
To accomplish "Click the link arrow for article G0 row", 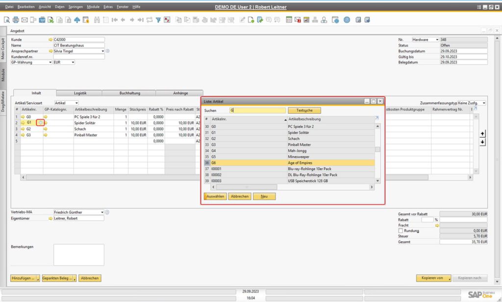I will pos(23,117).
